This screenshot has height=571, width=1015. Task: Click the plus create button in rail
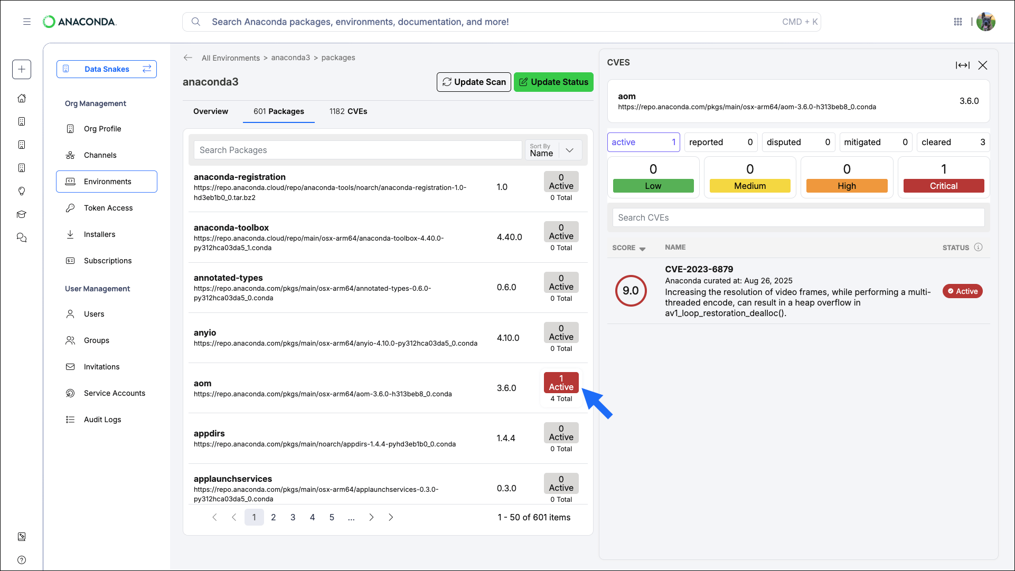coord(22,69)
